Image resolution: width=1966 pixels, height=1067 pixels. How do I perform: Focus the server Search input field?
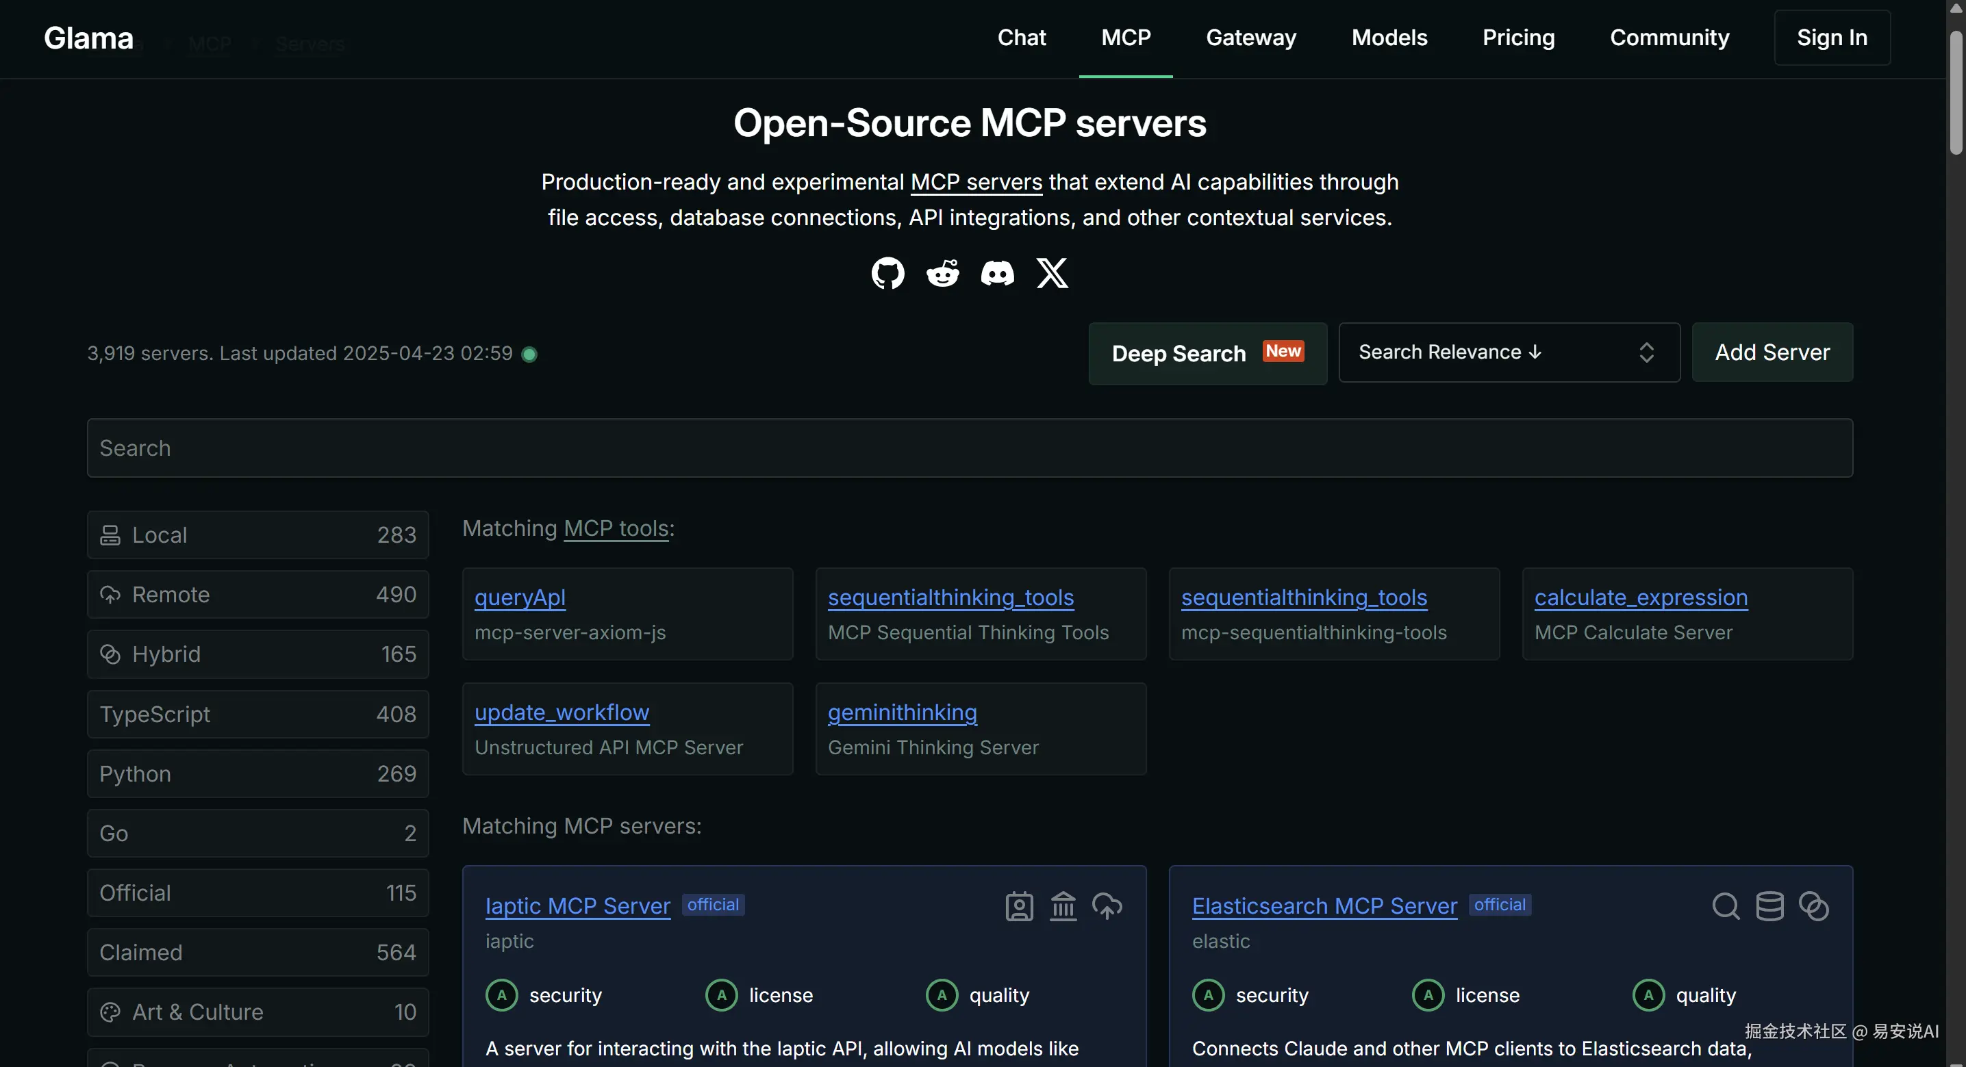969,448
